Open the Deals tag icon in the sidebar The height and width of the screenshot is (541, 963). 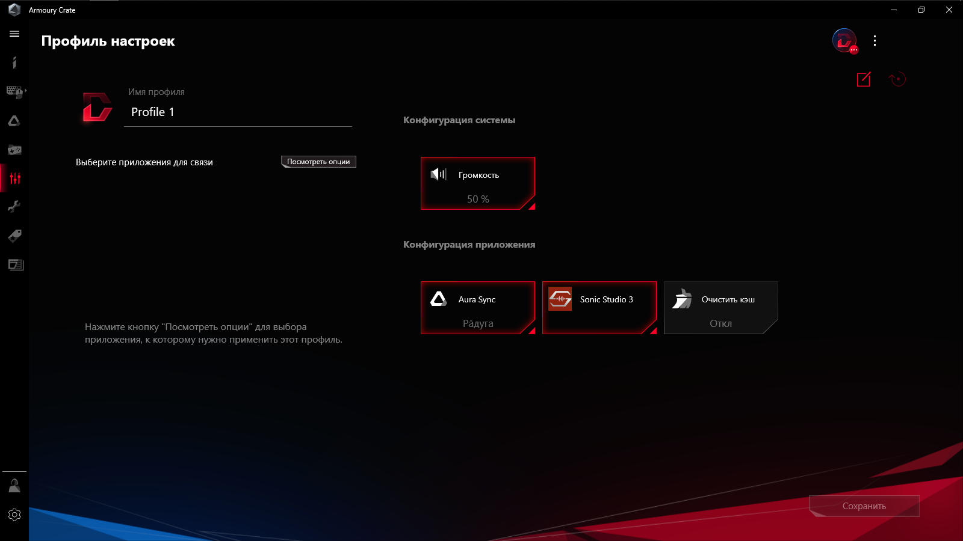tap(14, 236)
